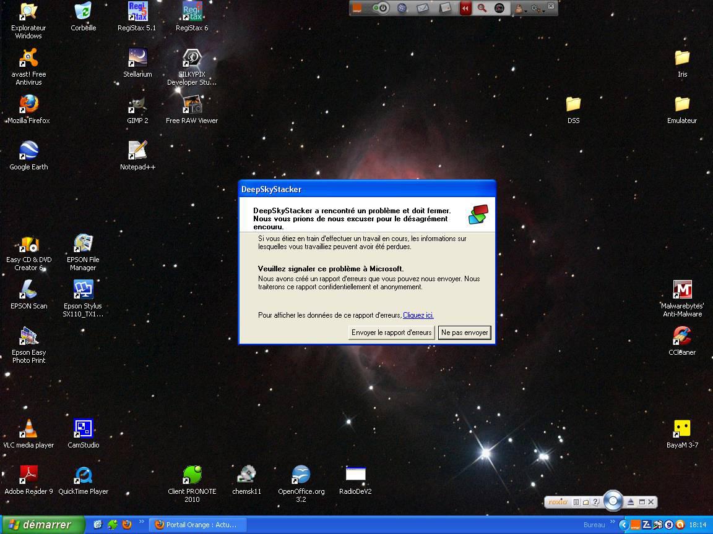The width and height of the screenshot is (713, 534).
Task: Open Notepad++ desktop shortcut
Action: click(x=137, y=155)
